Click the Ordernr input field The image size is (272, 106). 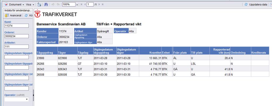click(x=16, y=36)
